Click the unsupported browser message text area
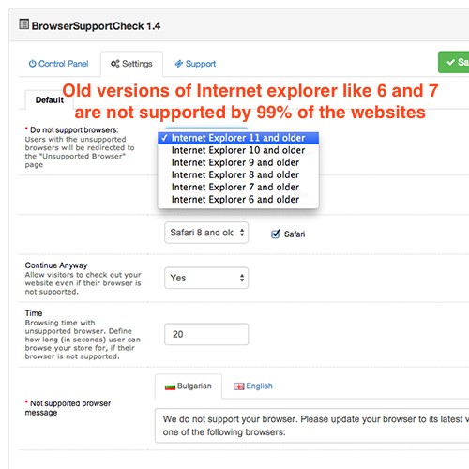 pyautogui.click(x=312, y=426)
